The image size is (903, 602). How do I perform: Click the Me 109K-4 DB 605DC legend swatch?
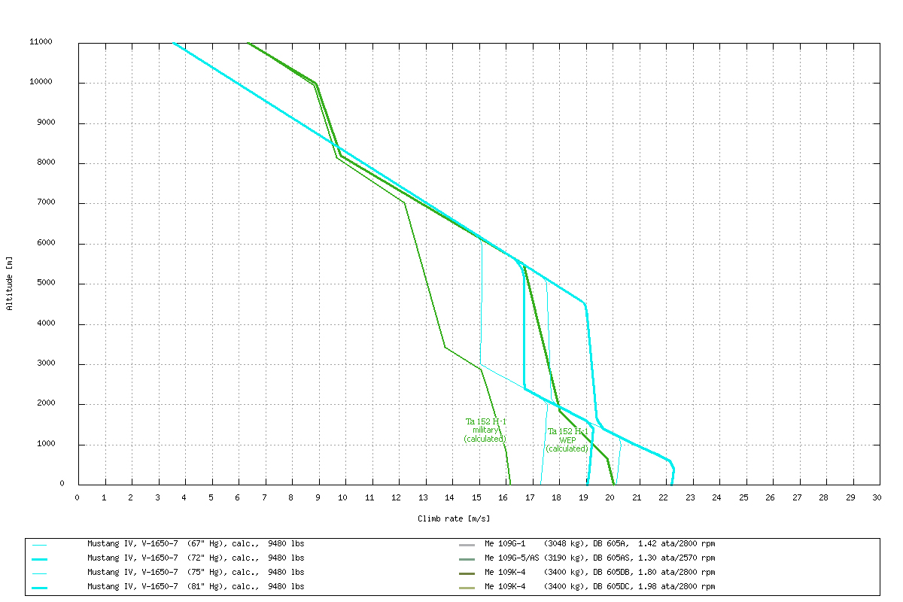pyautogui.click(x=467, y=587)
